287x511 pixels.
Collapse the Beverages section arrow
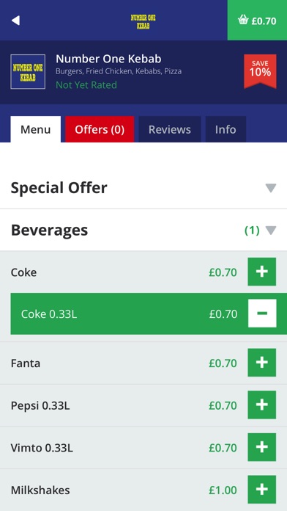click(x=270, y=231)
